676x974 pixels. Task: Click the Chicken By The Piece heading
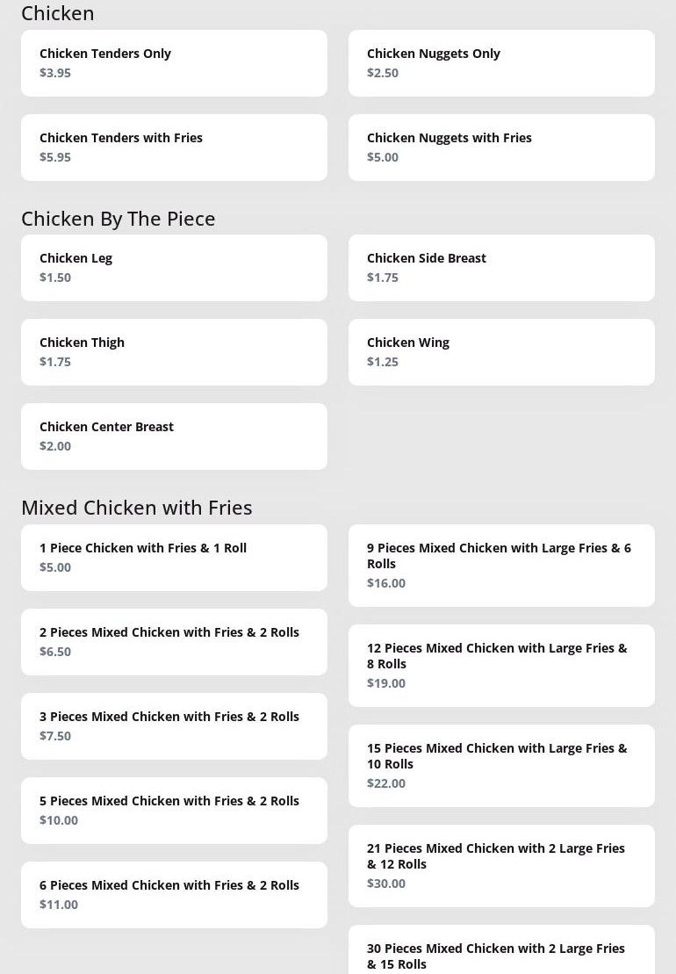coord(119,219)
